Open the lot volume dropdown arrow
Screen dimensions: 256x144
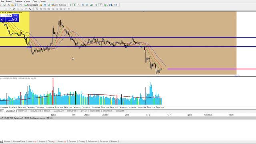(x=11, y=15)
